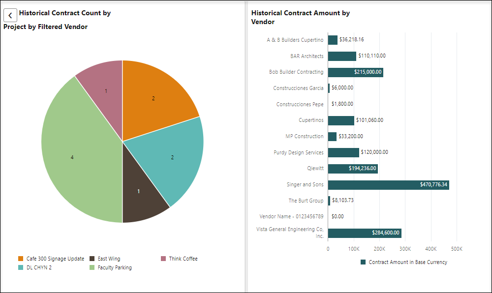Click the BAR Architects vendor label
The image size is (492, 293).
(x=306, y=56)
